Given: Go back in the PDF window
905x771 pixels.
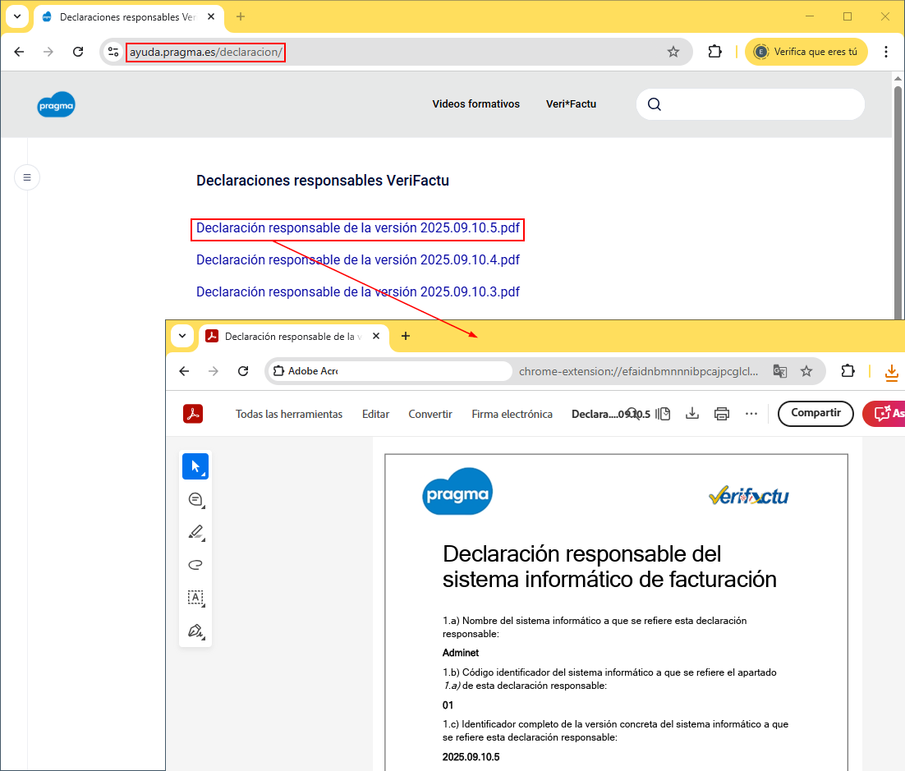Looking at the screenshot, I should coord(184,371).
